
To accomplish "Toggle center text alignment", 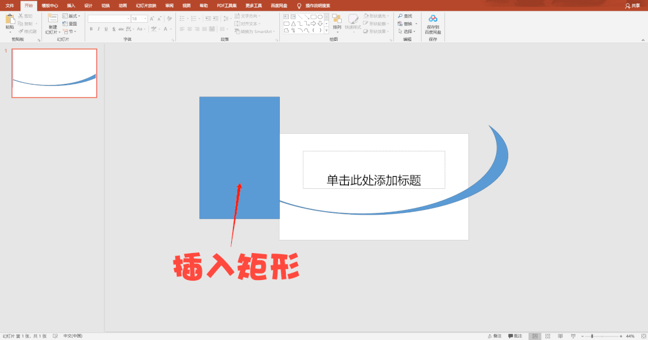I will pos(190,29).
